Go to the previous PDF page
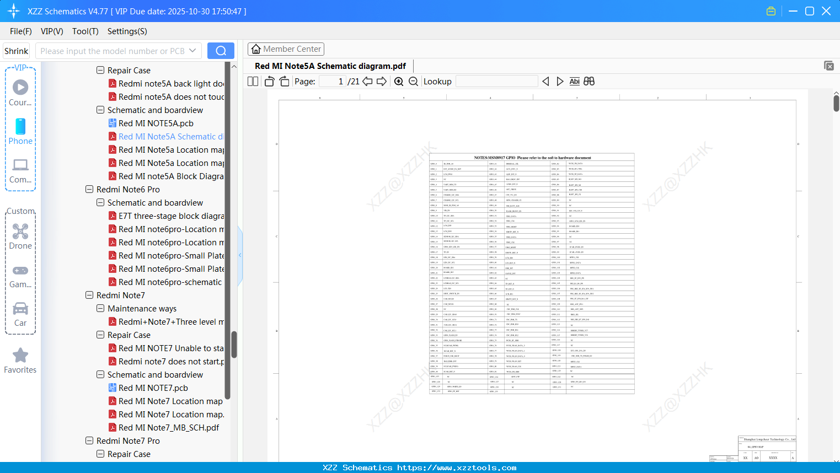The width and height of the screenshot is (840, 473). click(367, 82)
